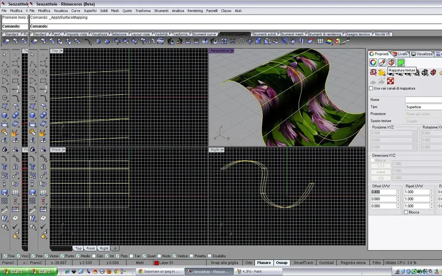This screenshot has height=276, width=442.
Task: Click the DEG surface degree tool icon
Action: (x=196, y=41)
